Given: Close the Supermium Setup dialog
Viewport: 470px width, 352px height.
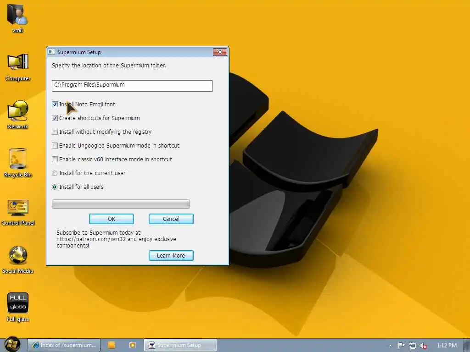Looking at the screenshot, I should 220,52.
